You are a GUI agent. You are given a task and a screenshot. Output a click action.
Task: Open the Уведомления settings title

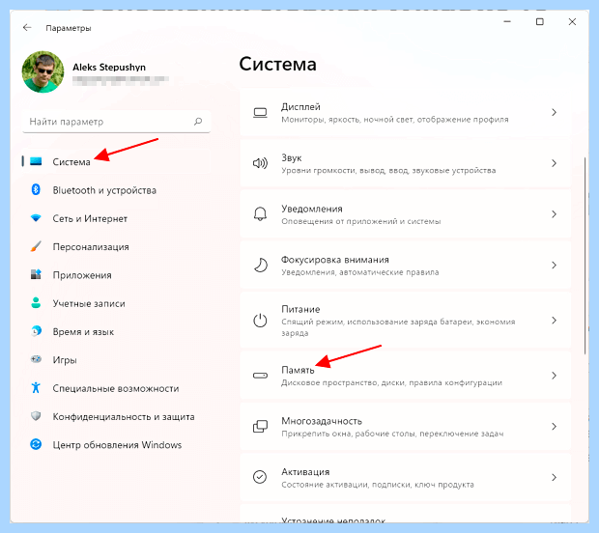(x=312, y=209)
